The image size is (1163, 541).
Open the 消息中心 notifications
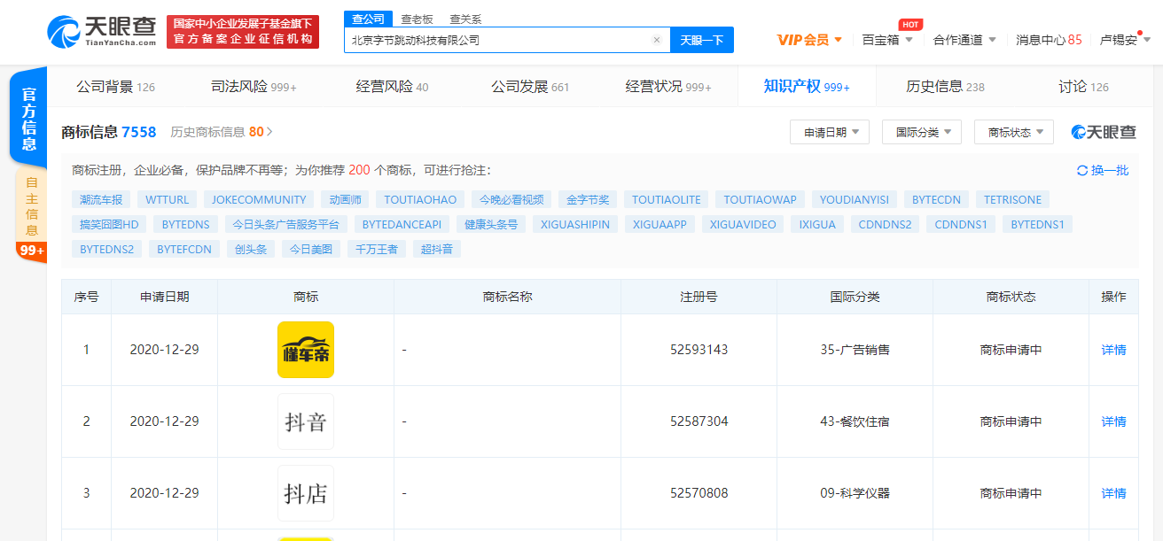pyautogui.click(x=1049, y=40)
